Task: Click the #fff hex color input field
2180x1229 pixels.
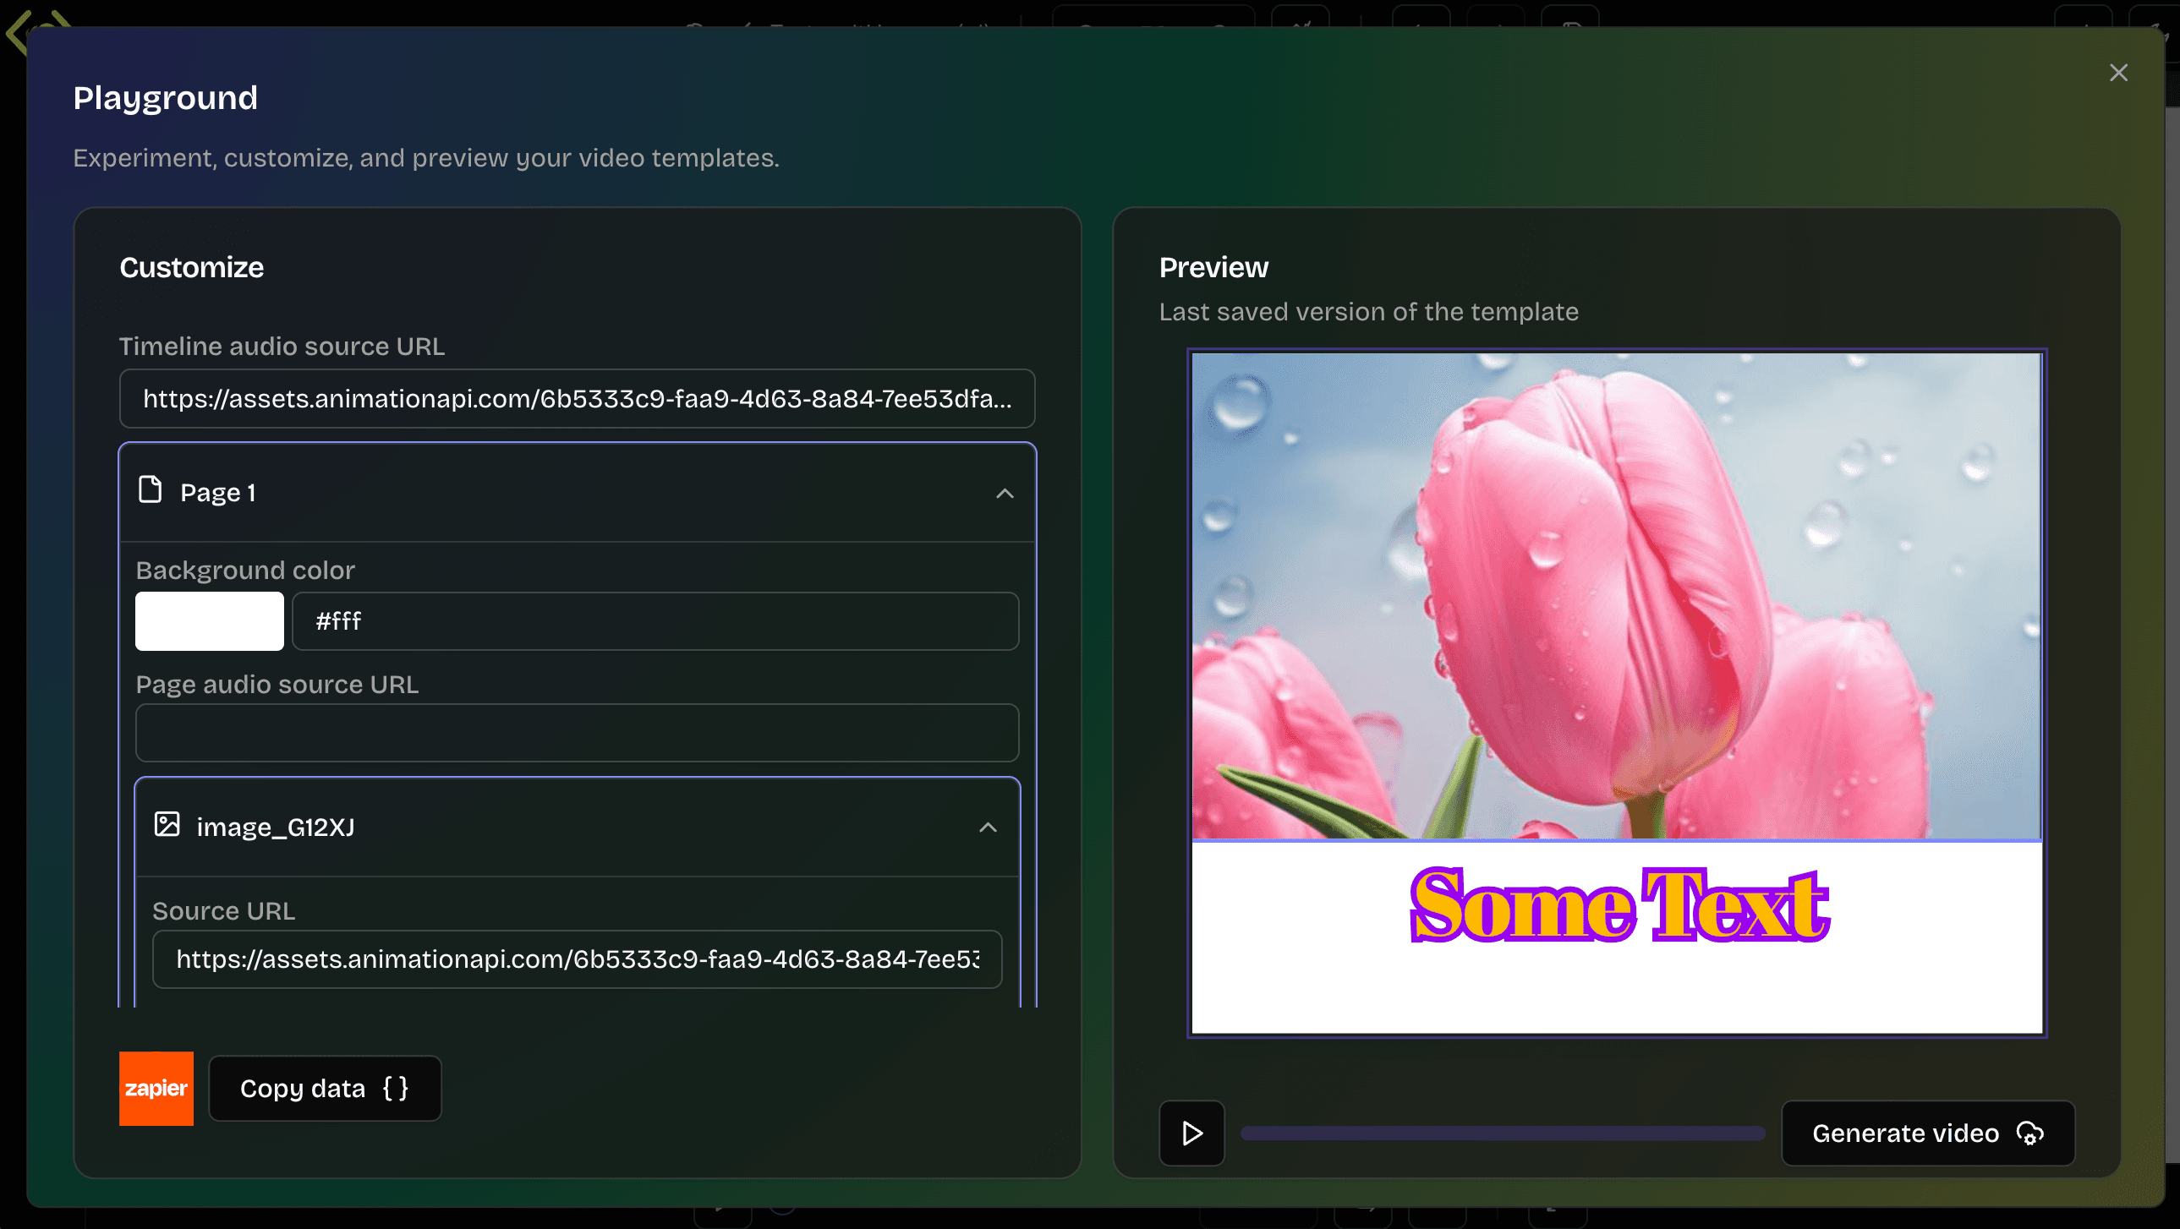Action: (655, 622)
